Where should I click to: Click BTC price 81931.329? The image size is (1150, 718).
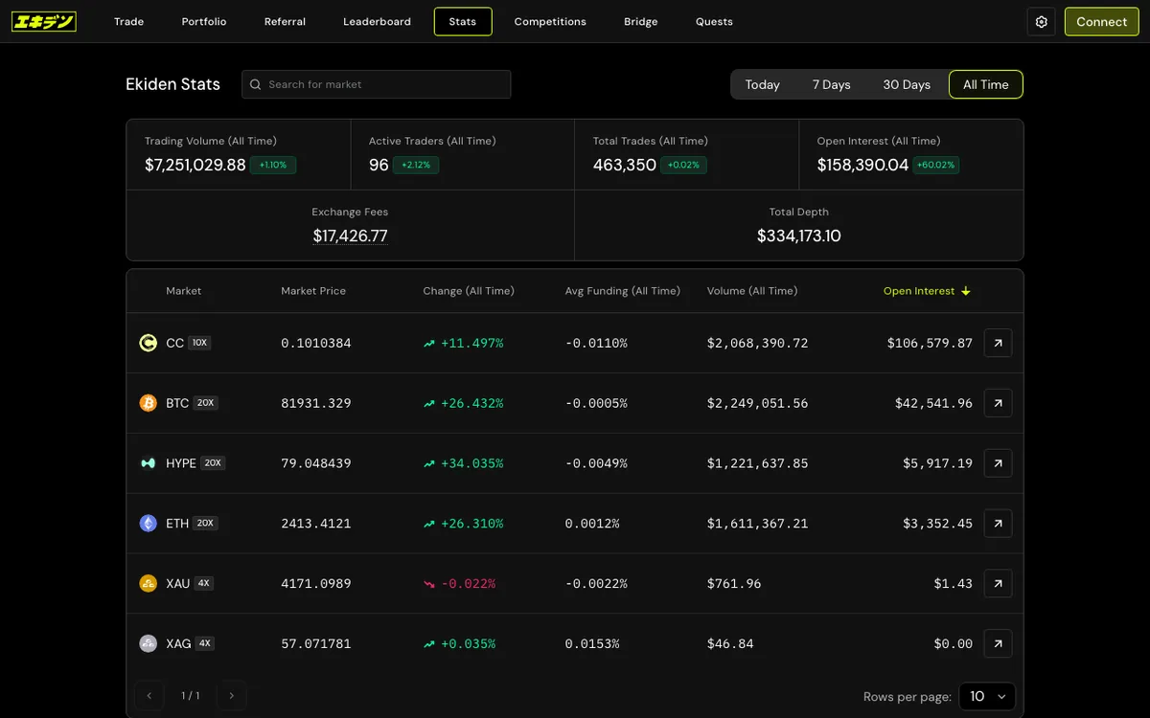pos(316,403)
